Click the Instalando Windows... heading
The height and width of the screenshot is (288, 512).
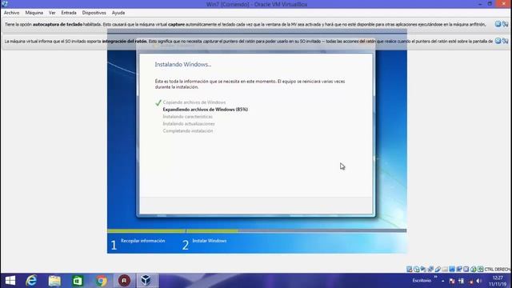point(183,64)
